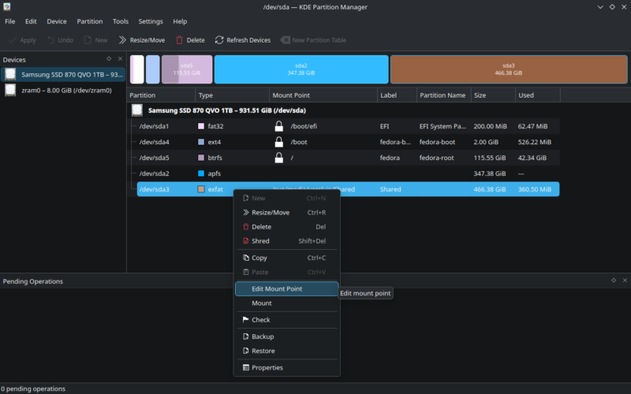Click the Apply toolbar button

point(22,40)
